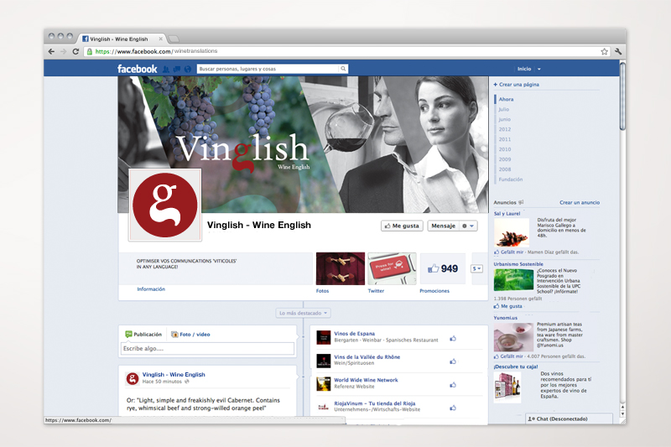The height and width of the screenshot is (447, 671).
Task: Like Vins de la Vallée du Rhône
Action: point(453,361)
